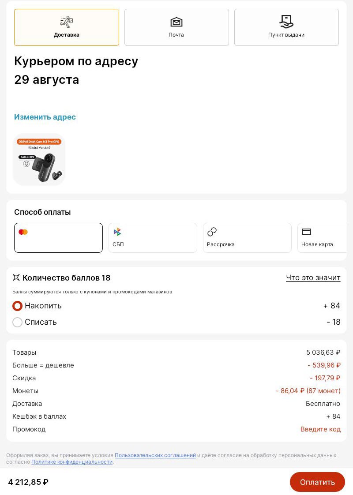This screenshot has width=353, height=495.
Task: Open the Пользовательских соглашений link
Action: click(155, 455)
